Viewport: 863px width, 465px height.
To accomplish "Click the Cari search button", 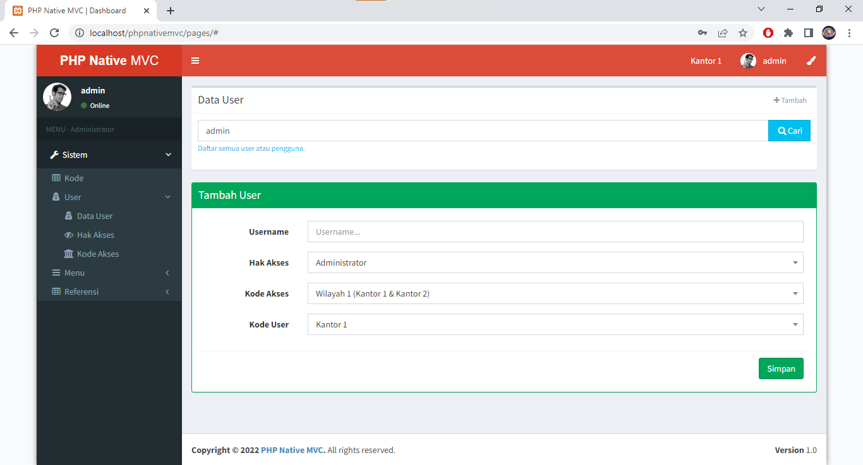I will point(789,131).
